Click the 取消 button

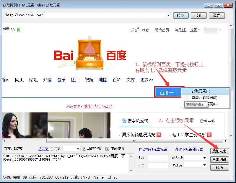coord(219,168)
